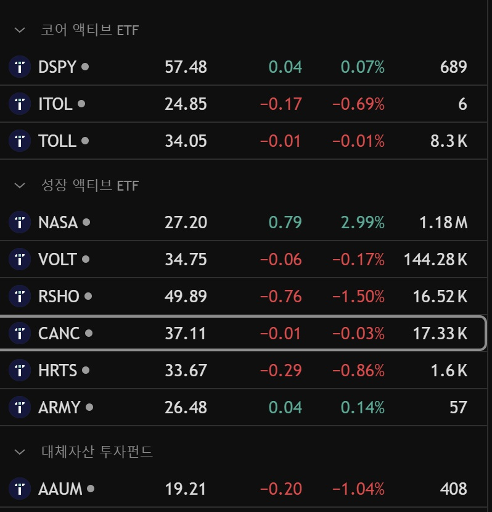Click the VOLT ticker logo icon

click(x=20, y=259)
